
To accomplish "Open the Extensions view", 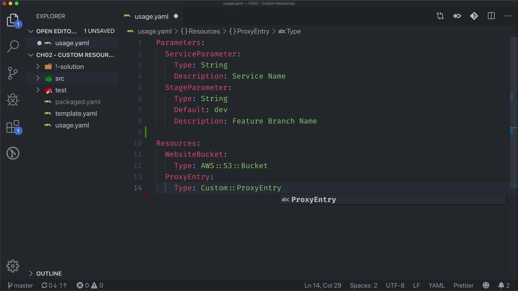I will [x=13, y=127].
